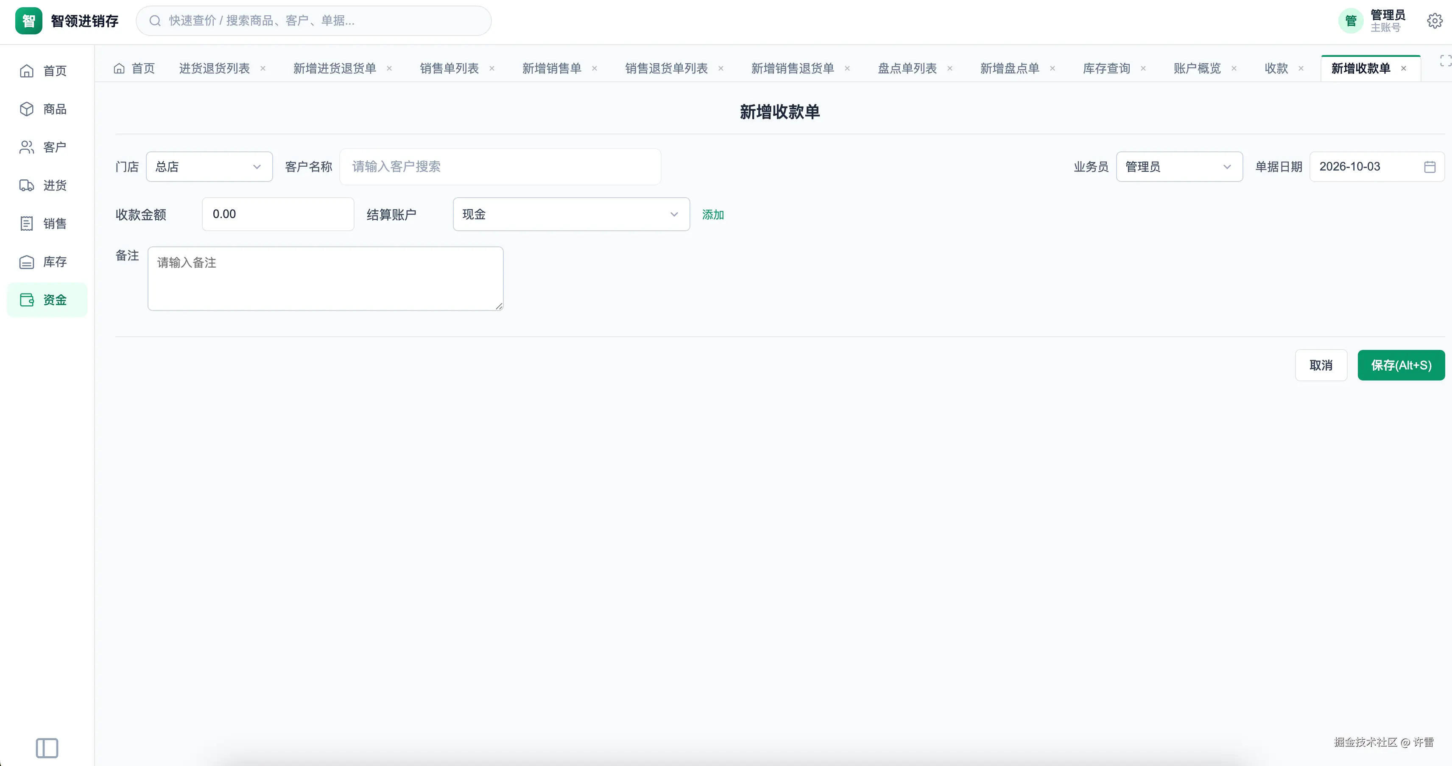Click 管理员 主账号 user name
This screenshot has height=766, width=1452.
tap(1387, 21)
